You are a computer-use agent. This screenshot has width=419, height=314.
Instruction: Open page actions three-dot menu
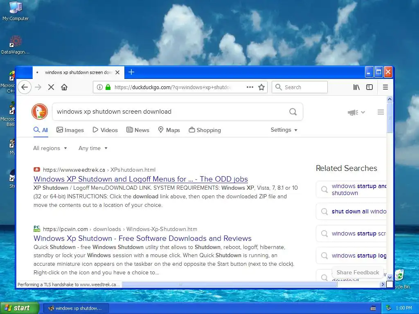(x=250, y=87)
